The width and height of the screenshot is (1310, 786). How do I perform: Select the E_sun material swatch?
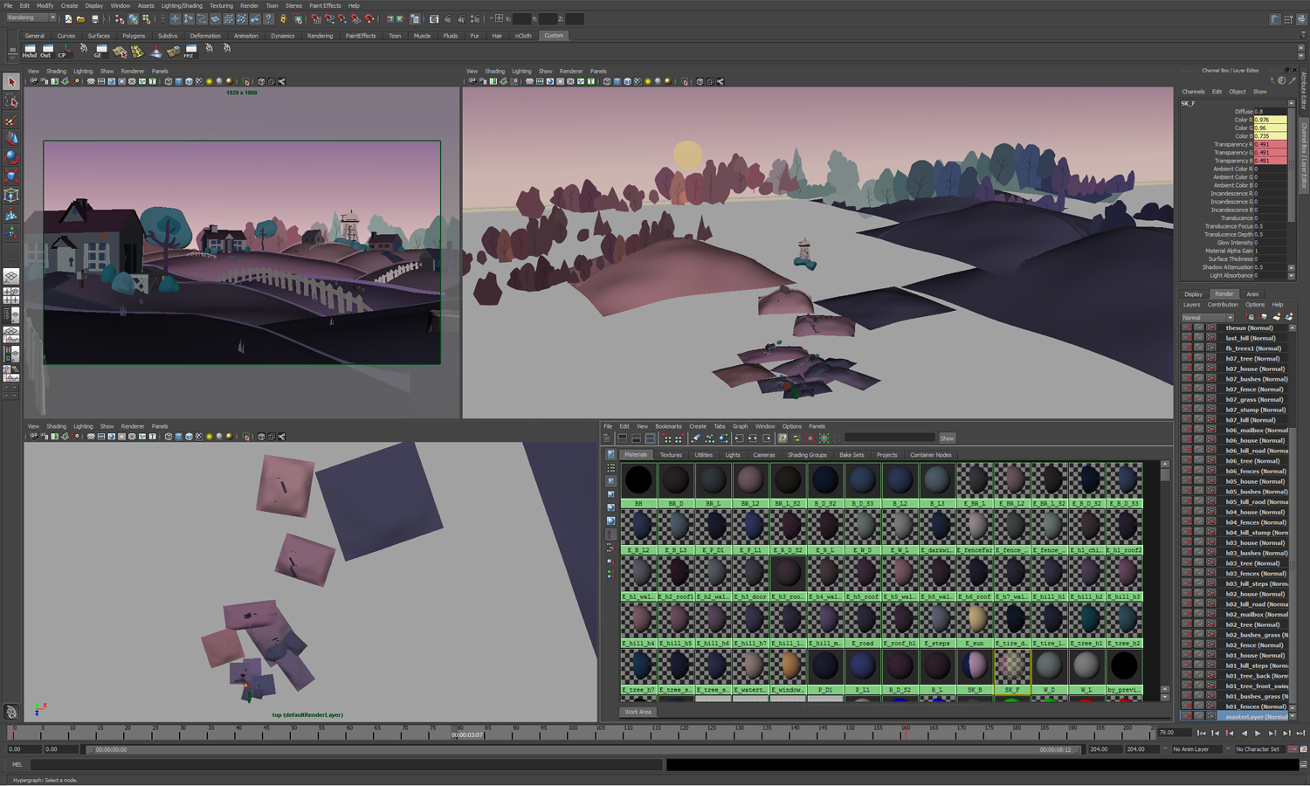pyautogui.click(x=976, y=619)
